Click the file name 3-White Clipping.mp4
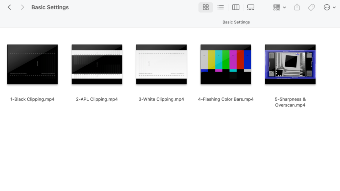 click(161, 99)
